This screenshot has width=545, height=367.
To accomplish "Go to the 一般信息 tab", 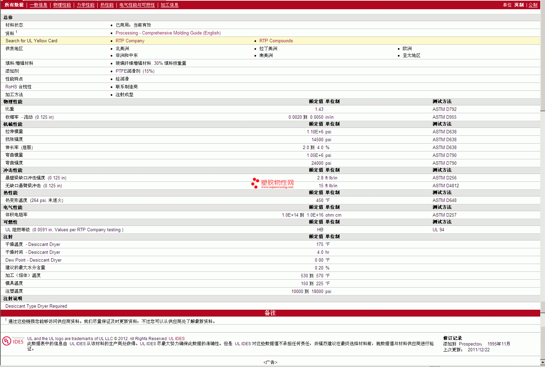I will pos(38,5).
